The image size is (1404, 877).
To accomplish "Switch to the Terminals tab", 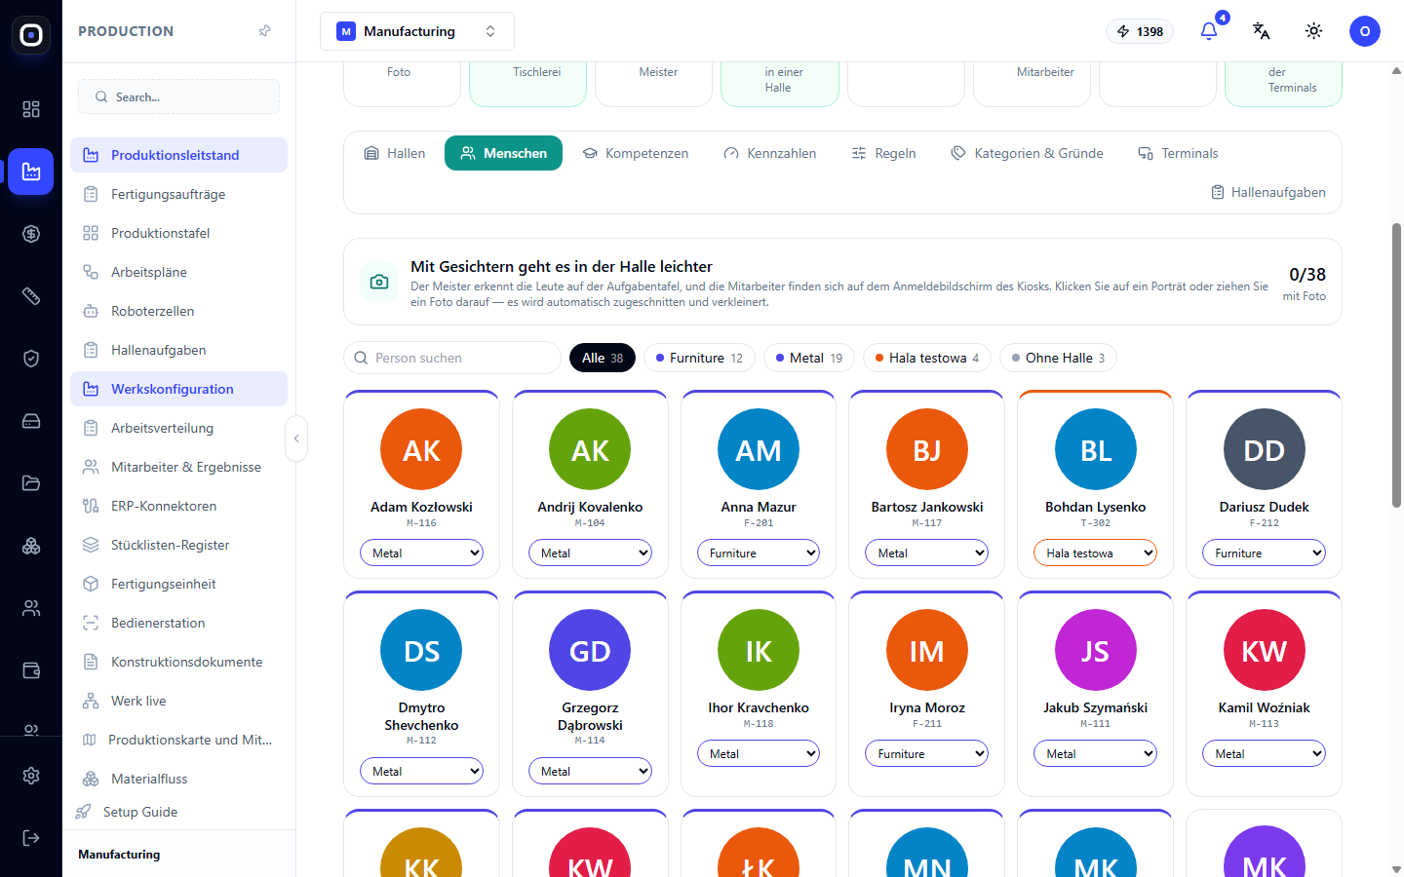I will pos(1178,153).
